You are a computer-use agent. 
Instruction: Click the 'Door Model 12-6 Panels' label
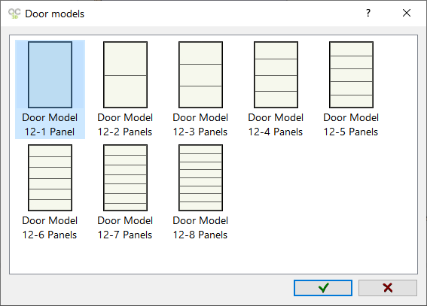(50, 228)
